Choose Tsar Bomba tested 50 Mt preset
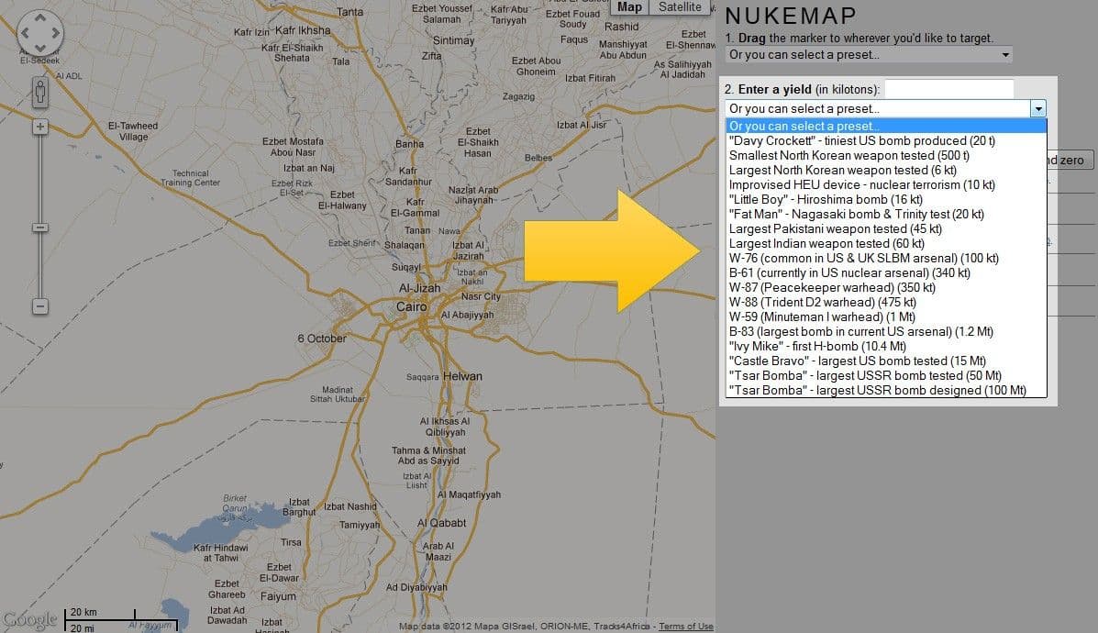Viewport: 1098px width, 633px height. pyautogui.click(x=886, y=376)
